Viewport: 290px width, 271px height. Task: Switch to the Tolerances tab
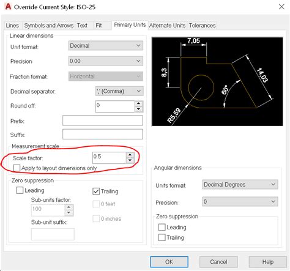(202, 25)
